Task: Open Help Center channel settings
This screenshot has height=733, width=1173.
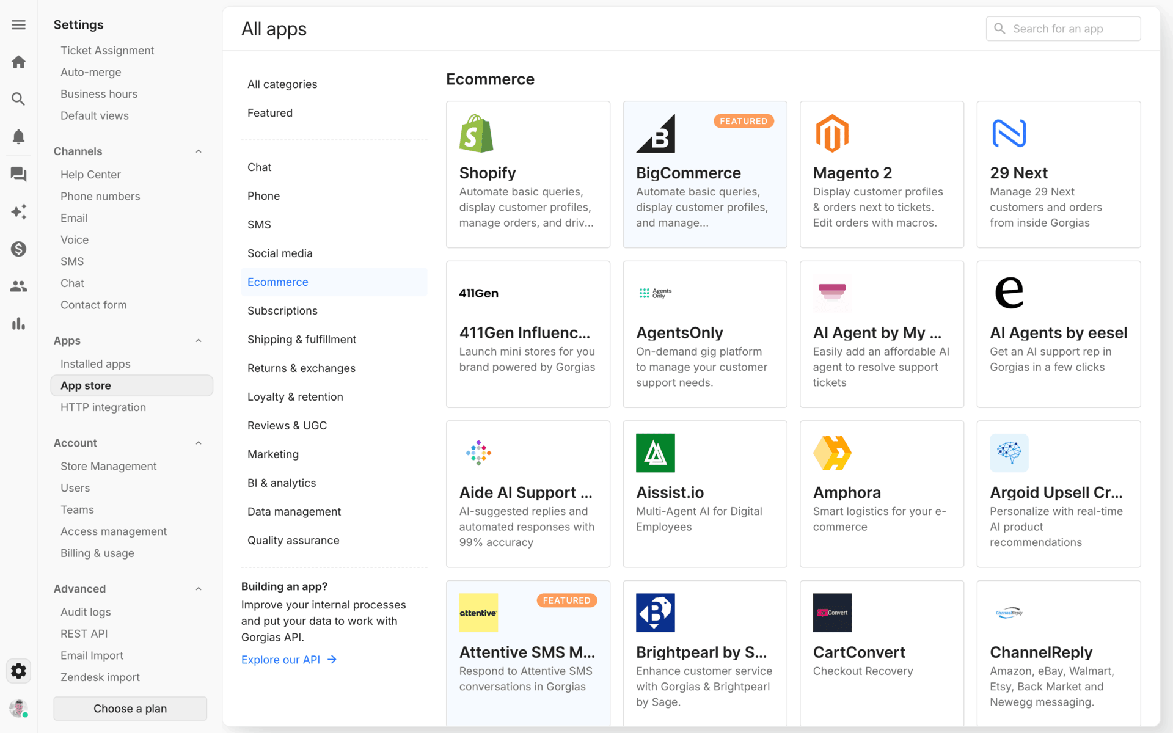Action: pyautogui.click(x=131, y=175)
